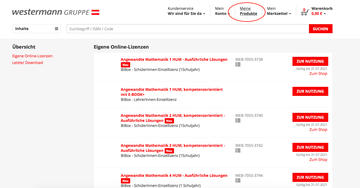Select code text WEB-7055-3742
The height and width of the screenshot is (188, 360).
(249, 146)
